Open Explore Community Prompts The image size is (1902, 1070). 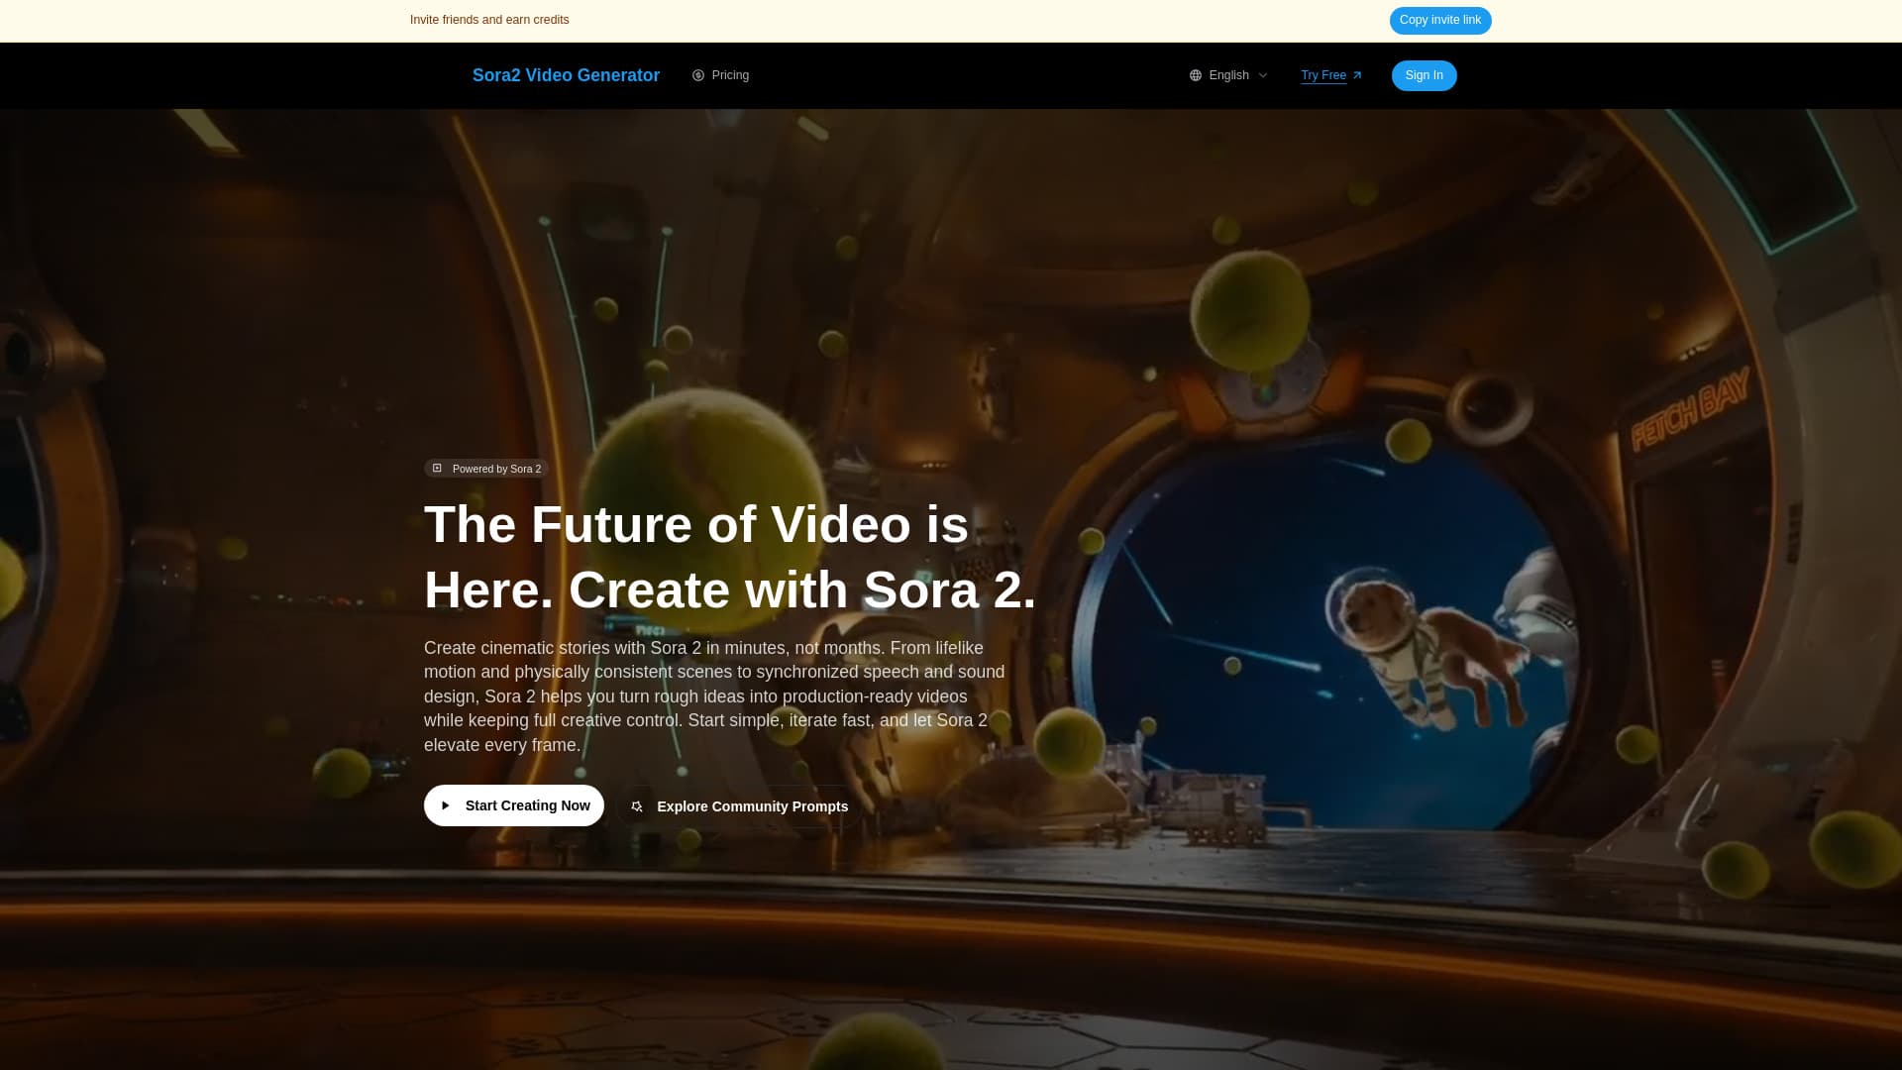coord(738,806)
